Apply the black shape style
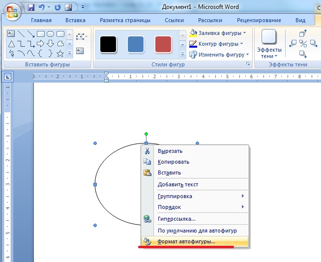 tap(108, 44)
